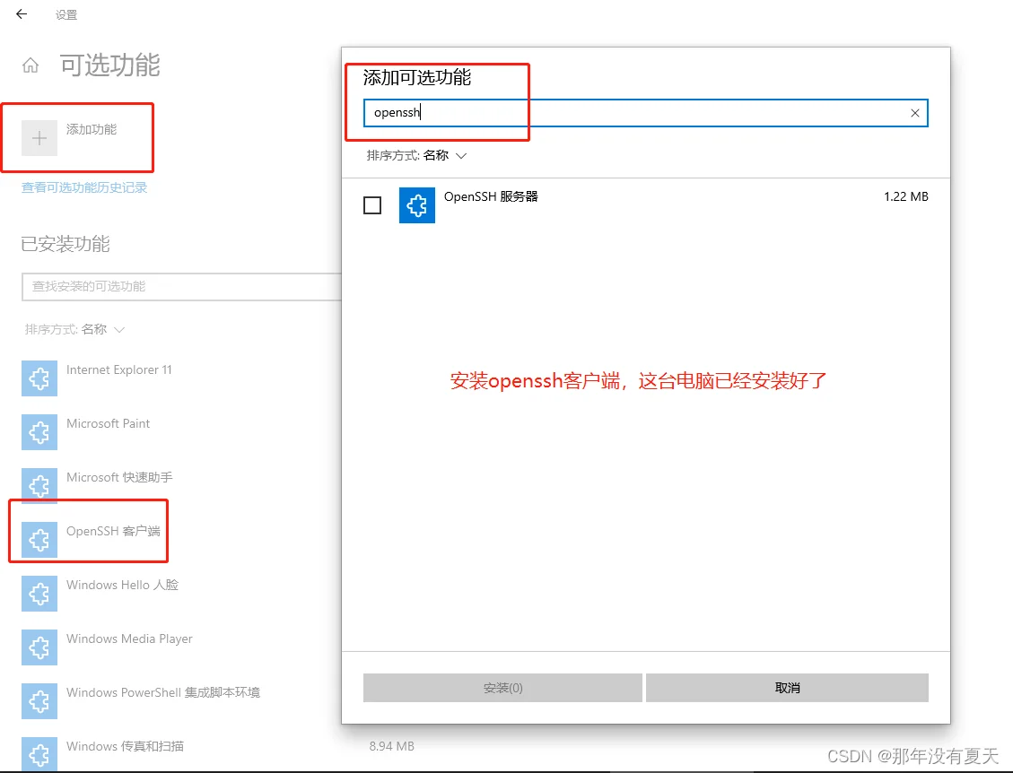The height and width of the screenshot is (773, 1013).
Task: Click the 8.94 MB size text
Action: click(391, 746)
